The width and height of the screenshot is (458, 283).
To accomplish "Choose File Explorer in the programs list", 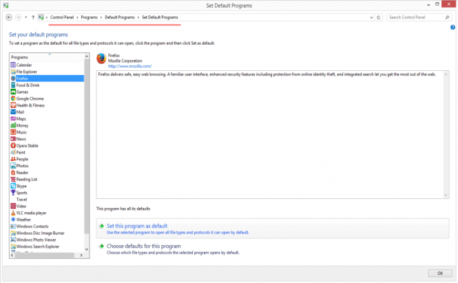I will click(x=26, y=72).
